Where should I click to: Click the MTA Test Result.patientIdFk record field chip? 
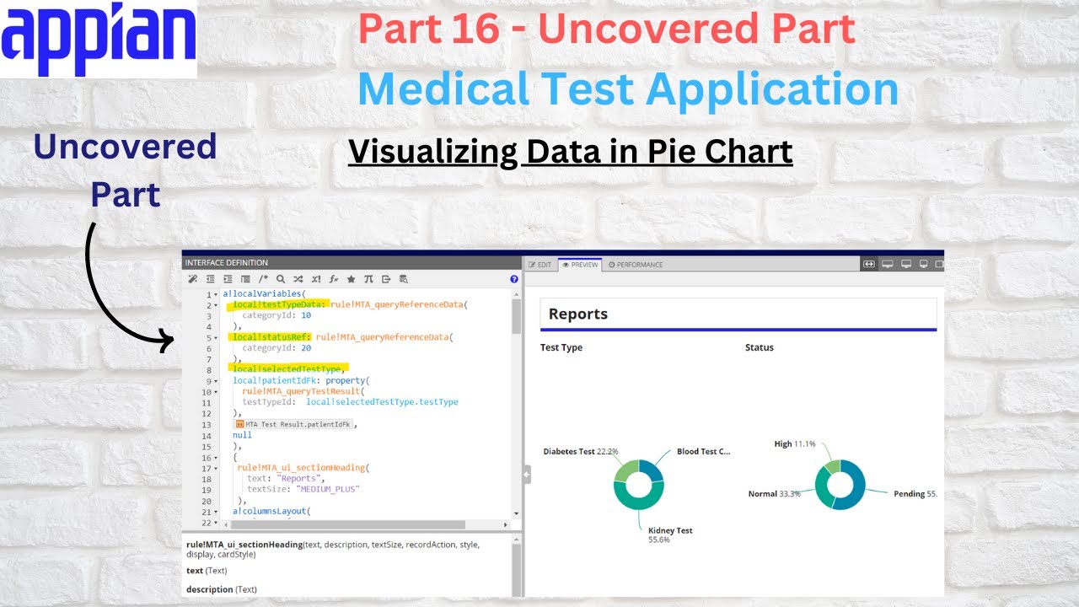pos(293,425)
